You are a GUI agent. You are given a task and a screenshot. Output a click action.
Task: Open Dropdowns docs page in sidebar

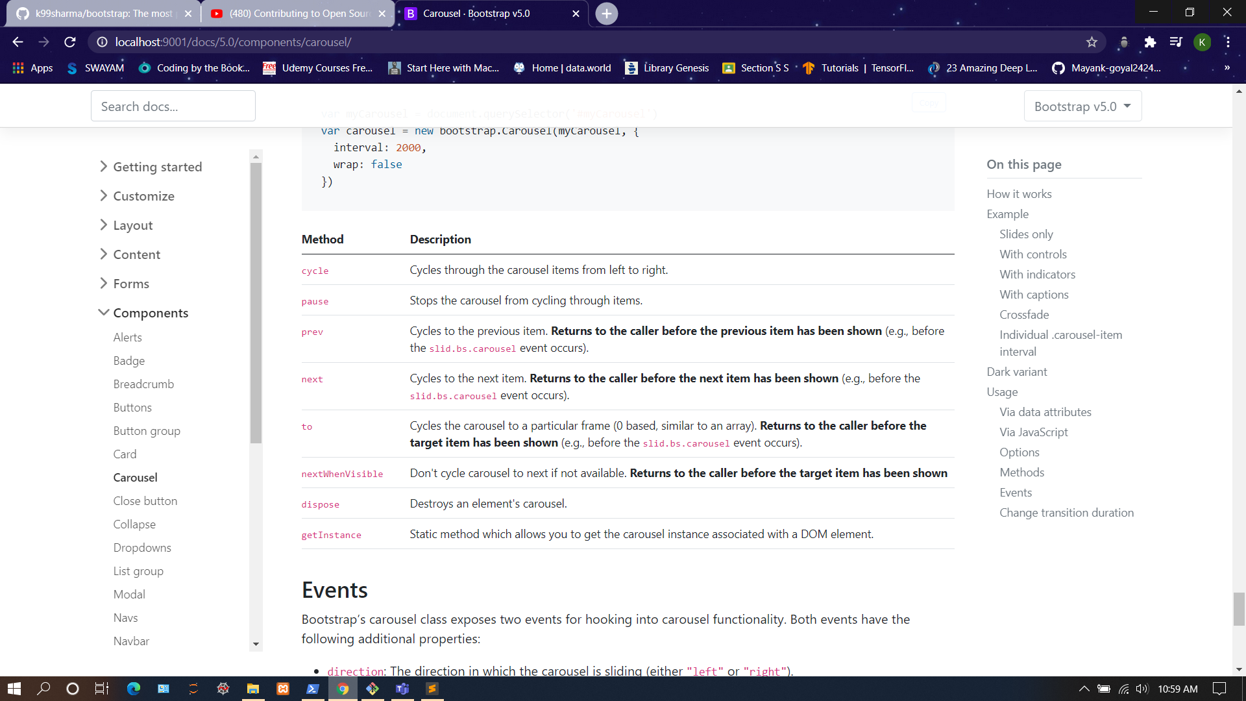[142, 548]
